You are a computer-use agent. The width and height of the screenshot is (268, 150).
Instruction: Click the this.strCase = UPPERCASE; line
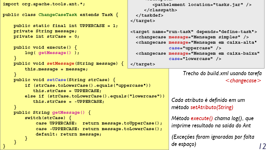[67, 91]
